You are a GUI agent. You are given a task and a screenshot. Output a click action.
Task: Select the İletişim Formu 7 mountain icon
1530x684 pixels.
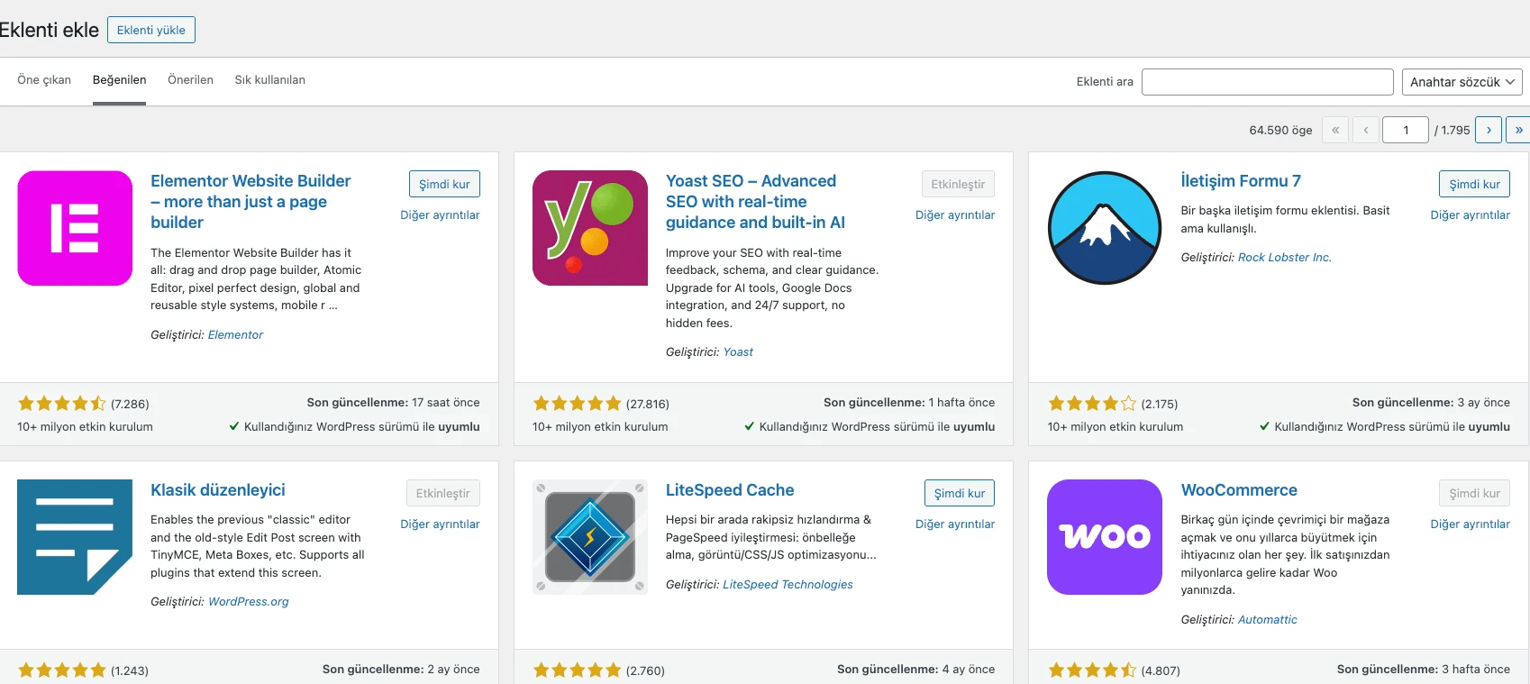coord(1105,228)
